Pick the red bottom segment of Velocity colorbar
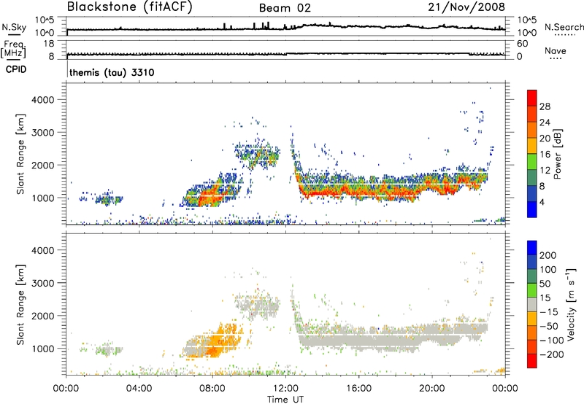This screenshot has width=584, height=404. (532, 361)
